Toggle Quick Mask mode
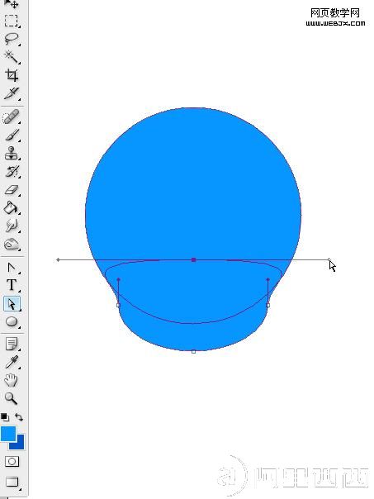This screenshot has height=499, width=374. pyautogui.click(x=12, y=461)
